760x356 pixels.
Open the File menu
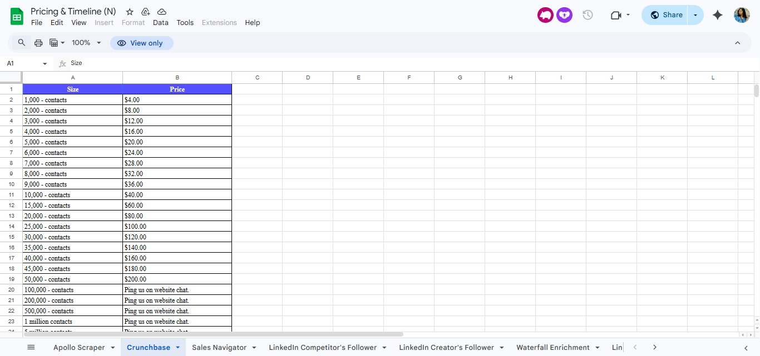pos(37,23)
